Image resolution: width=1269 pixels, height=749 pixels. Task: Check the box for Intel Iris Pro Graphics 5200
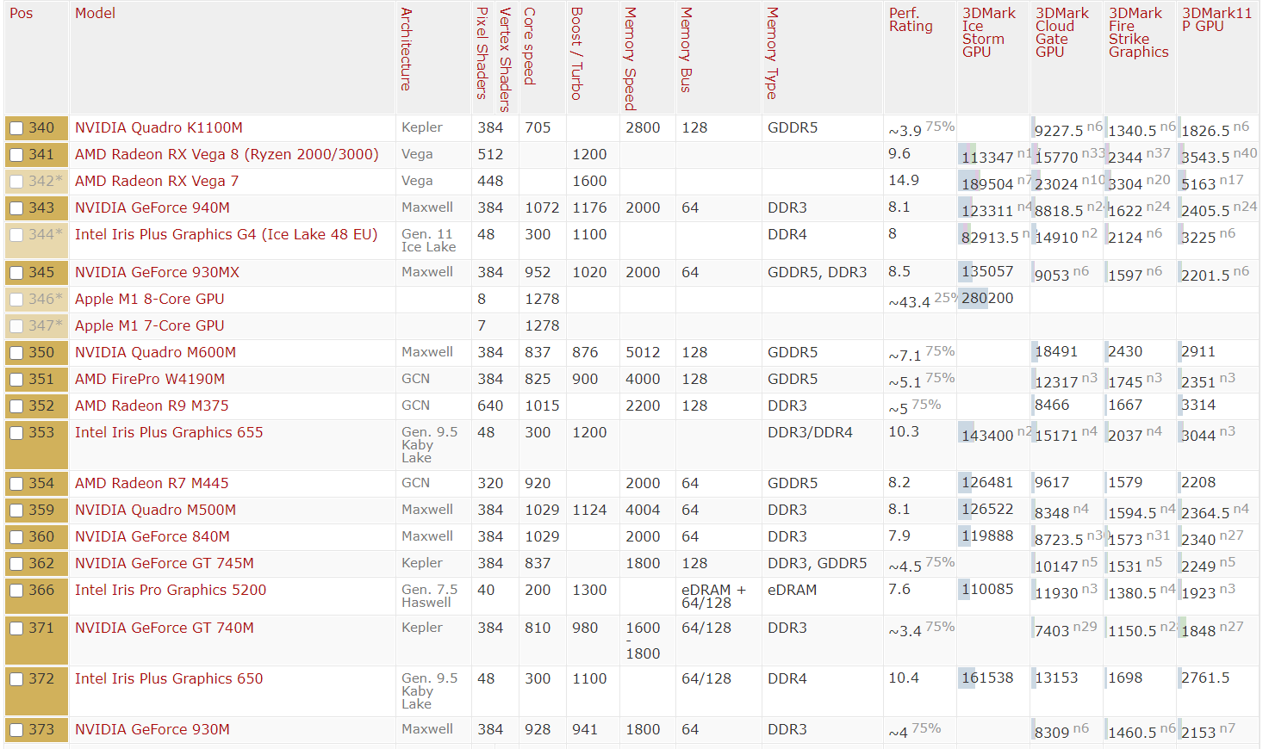[16, 591]
